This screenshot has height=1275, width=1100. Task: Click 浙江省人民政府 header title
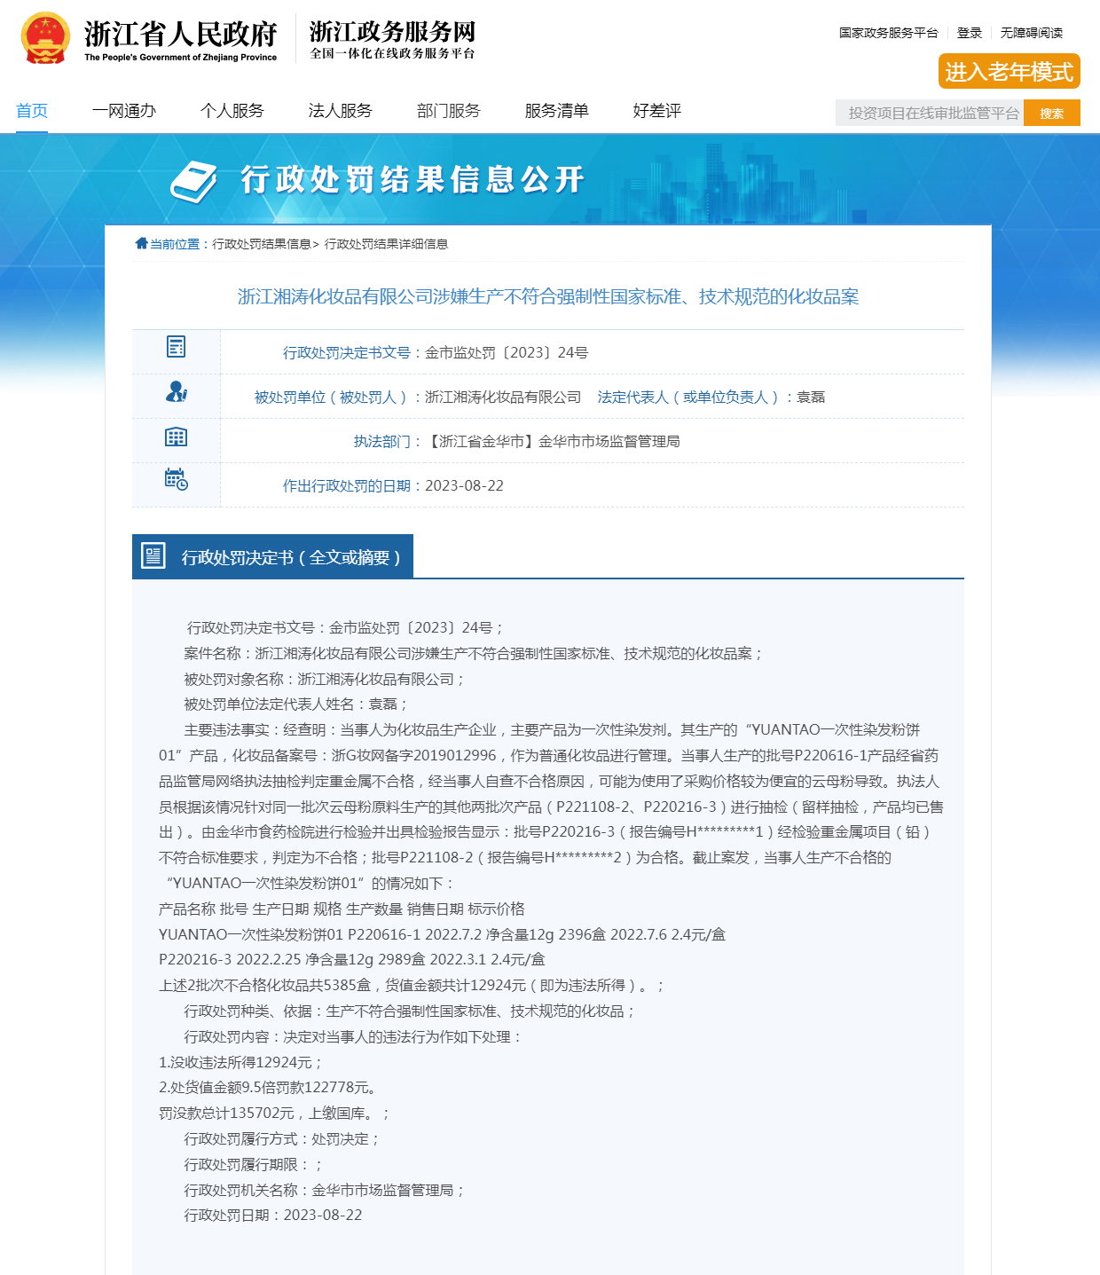coord(181,34)
